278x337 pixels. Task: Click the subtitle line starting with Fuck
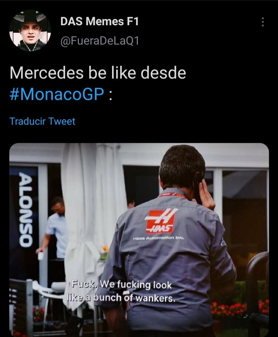[x=122, y=285]
